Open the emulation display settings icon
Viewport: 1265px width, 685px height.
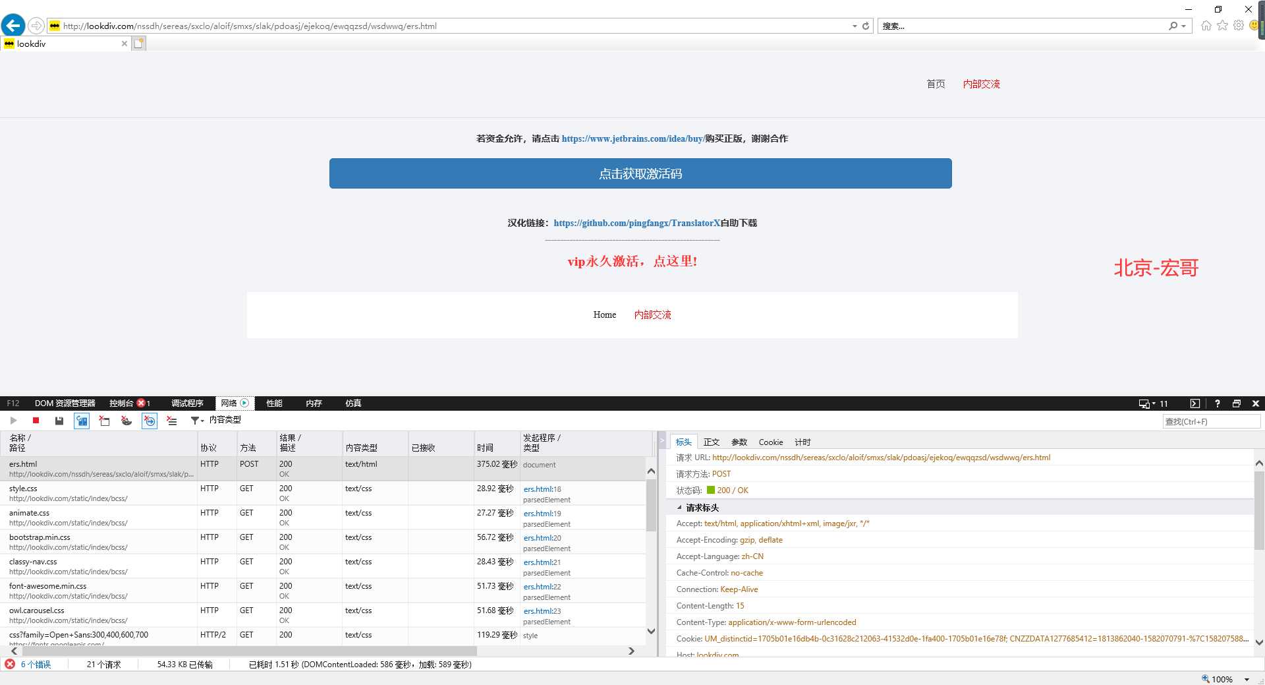click(1147, 403)
